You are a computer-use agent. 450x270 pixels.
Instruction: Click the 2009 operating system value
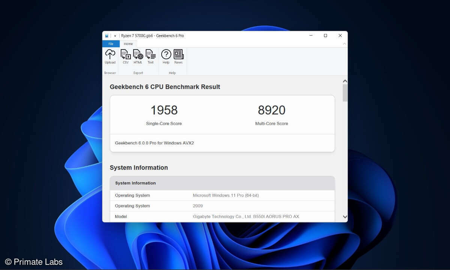point(198,206)
